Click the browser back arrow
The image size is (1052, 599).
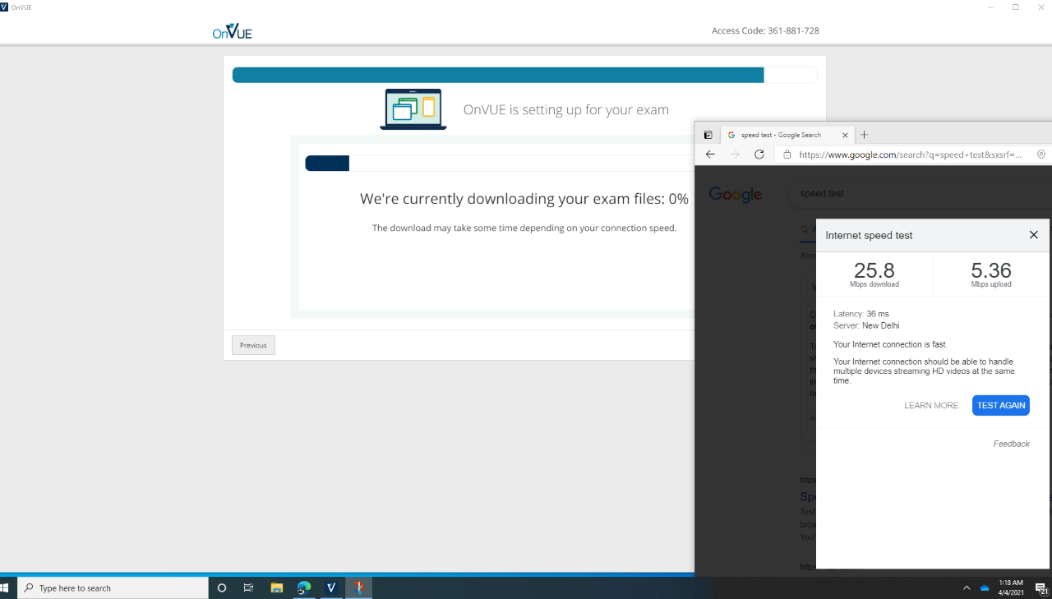point(710,154)
